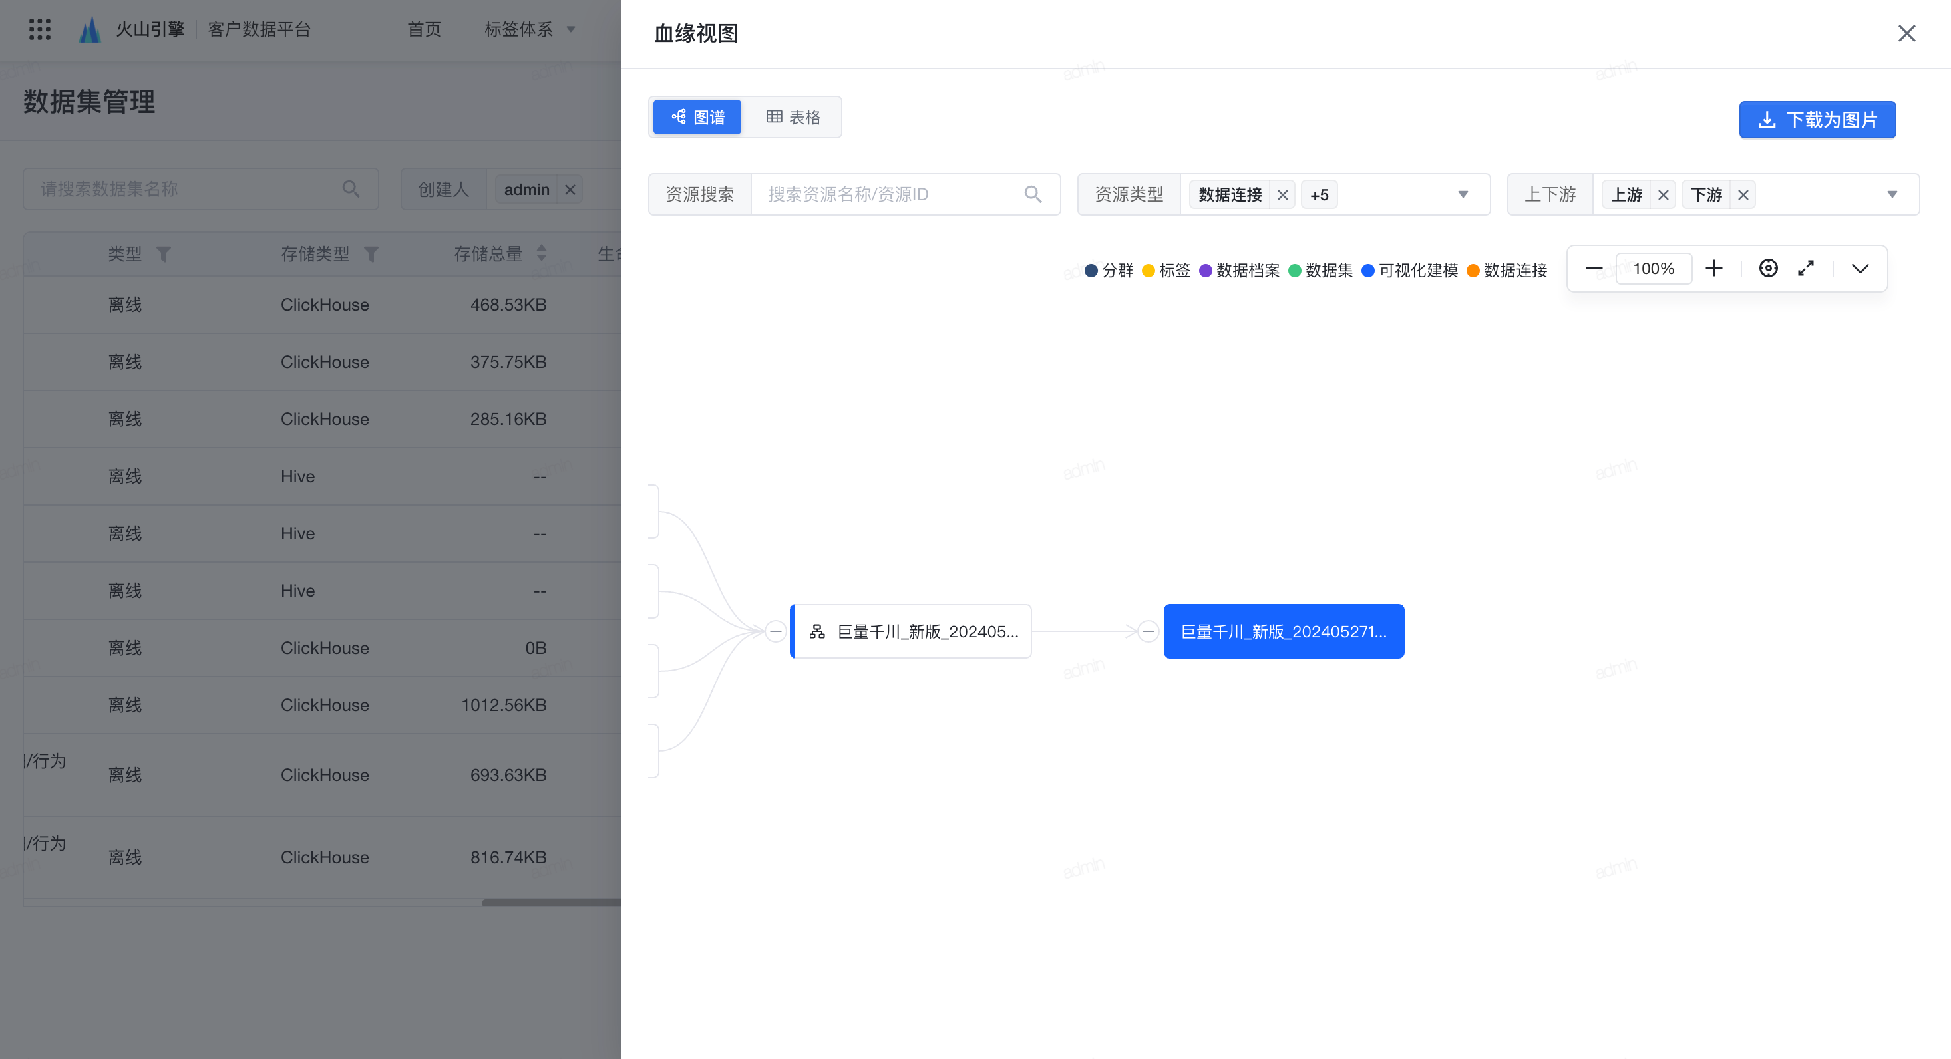Viewport: 1951px width, 1059px height.
Task: Expand graph to fullscreen
Action: pos(1807,269)
